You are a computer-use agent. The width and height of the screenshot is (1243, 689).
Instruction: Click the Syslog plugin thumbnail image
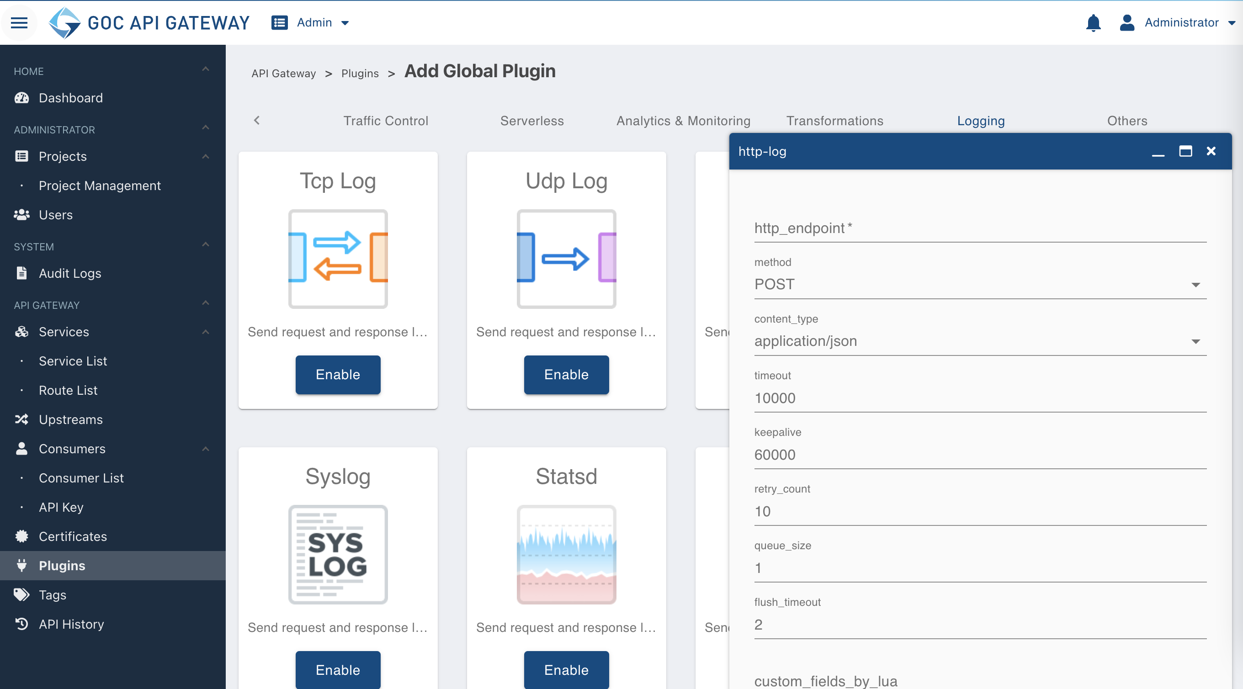[x=338, y=554]
